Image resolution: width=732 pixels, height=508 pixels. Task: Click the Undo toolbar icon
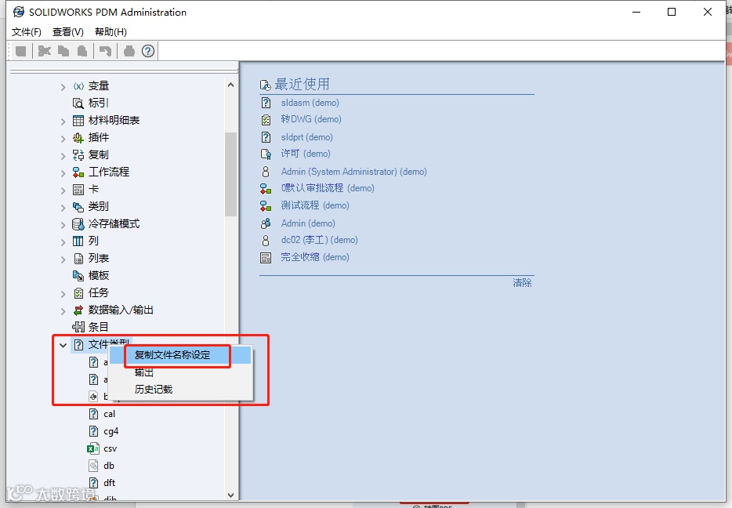click(x=106, y=51)
